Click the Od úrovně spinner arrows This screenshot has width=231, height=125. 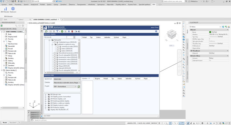tap(74, 37)
